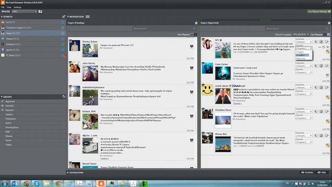Collapse the Sources panel
The width and height of the screenshot is (332, 187).
pyautogui.click(x=2, y=17)
